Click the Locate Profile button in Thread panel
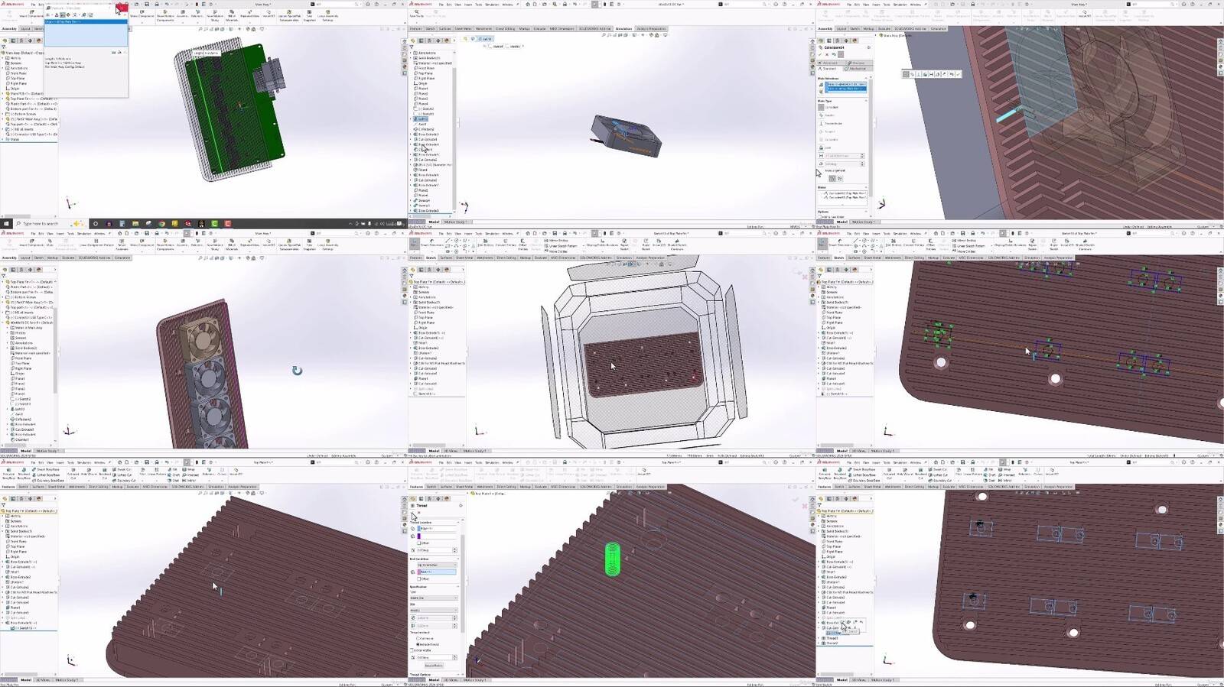This screenshot has height=687, width=1224. click(434, 666)
